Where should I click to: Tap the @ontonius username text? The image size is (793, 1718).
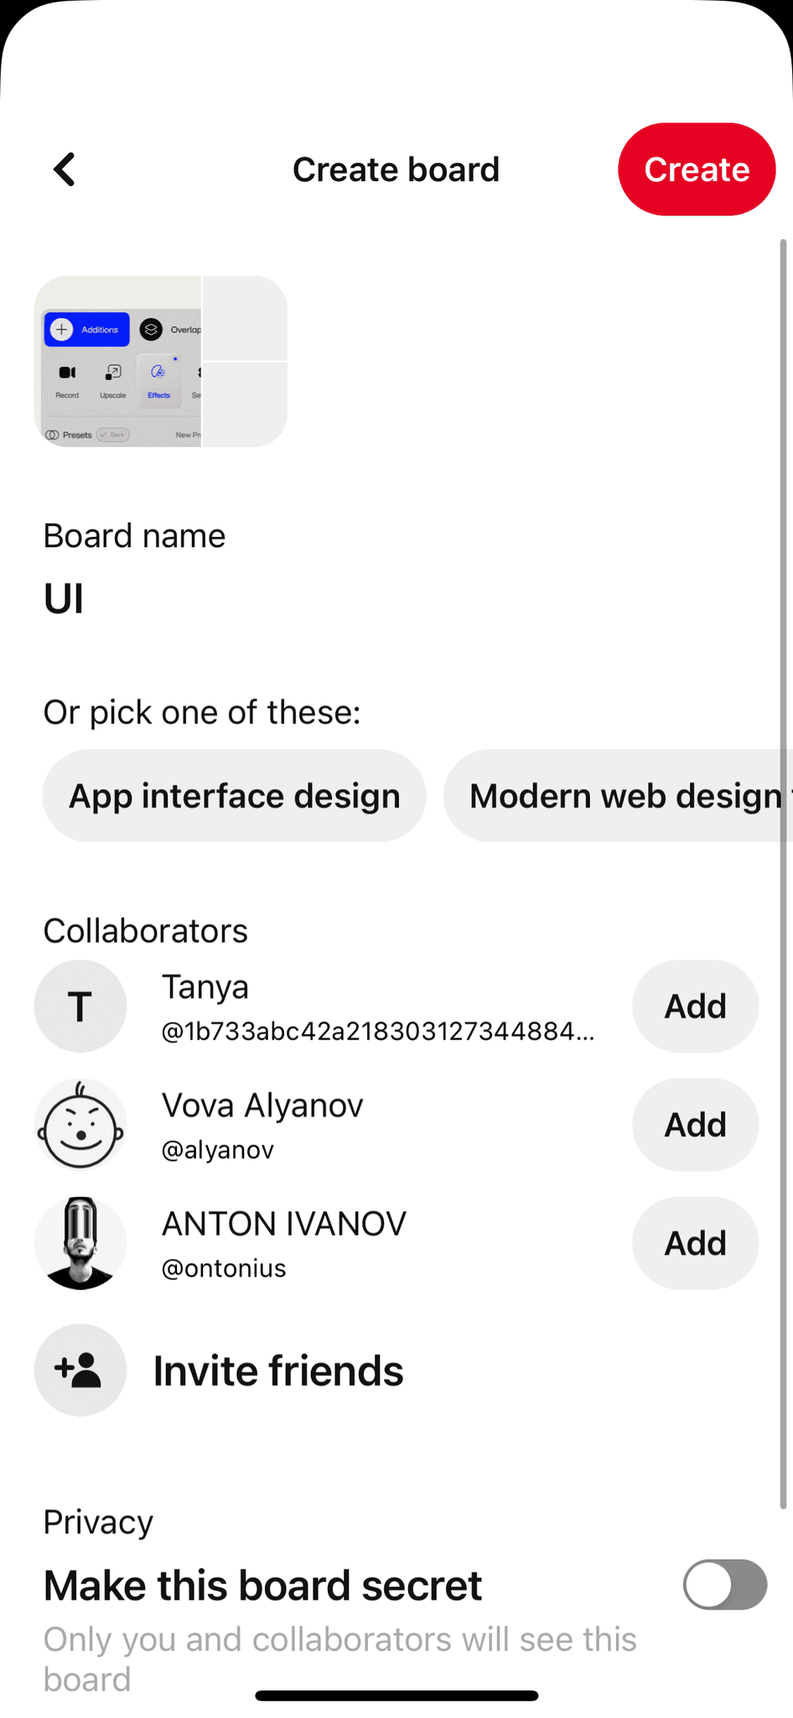tap(224, 1268)
